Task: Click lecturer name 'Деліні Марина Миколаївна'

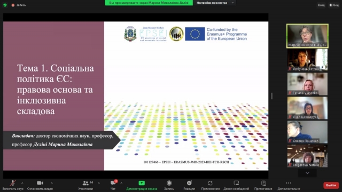Action: 63,145
